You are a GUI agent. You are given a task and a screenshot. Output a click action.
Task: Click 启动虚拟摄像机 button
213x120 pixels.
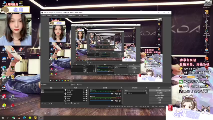(160, 95)
